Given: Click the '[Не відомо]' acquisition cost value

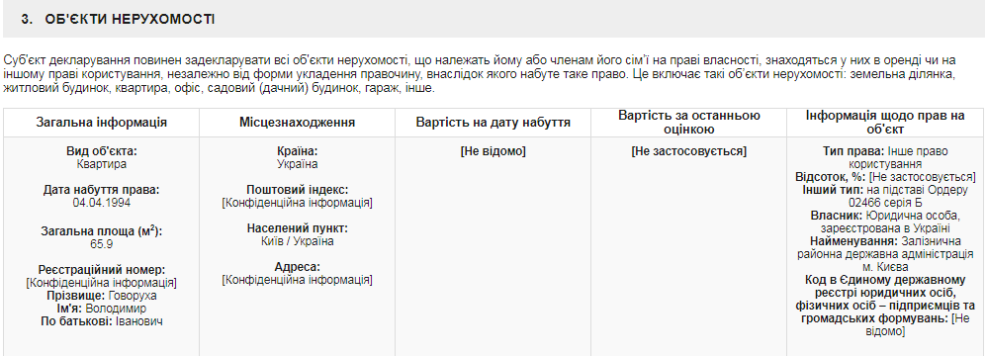Looking at the screenshot, I should tap(493, 151).
